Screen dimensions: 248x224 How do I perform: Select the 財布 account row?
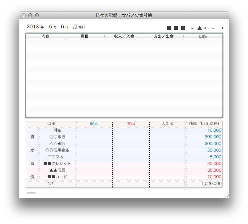pyautogui.click(x=57, y=130)
